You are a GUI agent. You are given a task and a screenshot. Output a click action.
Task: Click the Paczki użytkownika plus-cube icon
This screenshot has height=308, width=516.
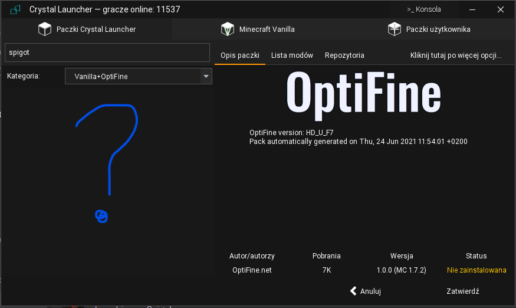pyautogui.click(x=395, y=29)
